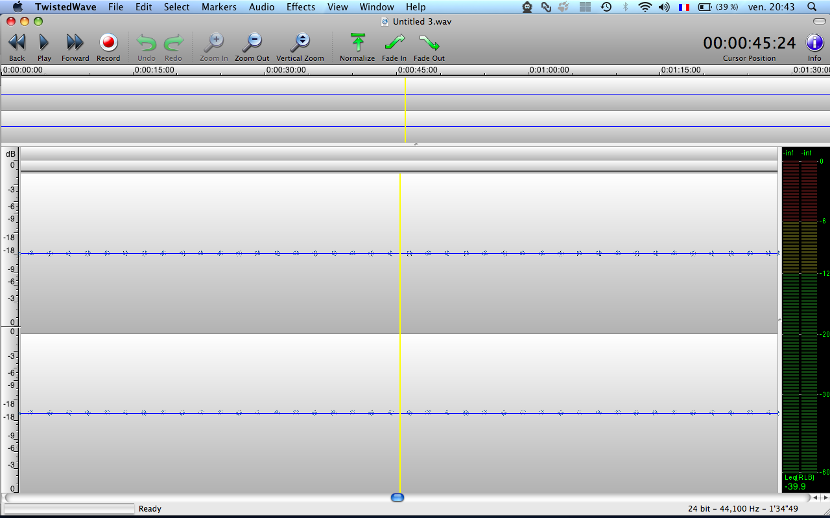Click the Back rewind icon
This screenshot has height=518, width=830.
point(17,43)
